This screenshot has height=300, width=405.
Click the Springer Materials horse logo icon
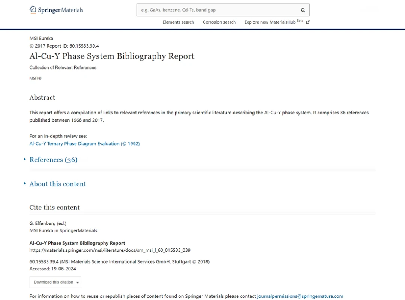click(33, 10)
